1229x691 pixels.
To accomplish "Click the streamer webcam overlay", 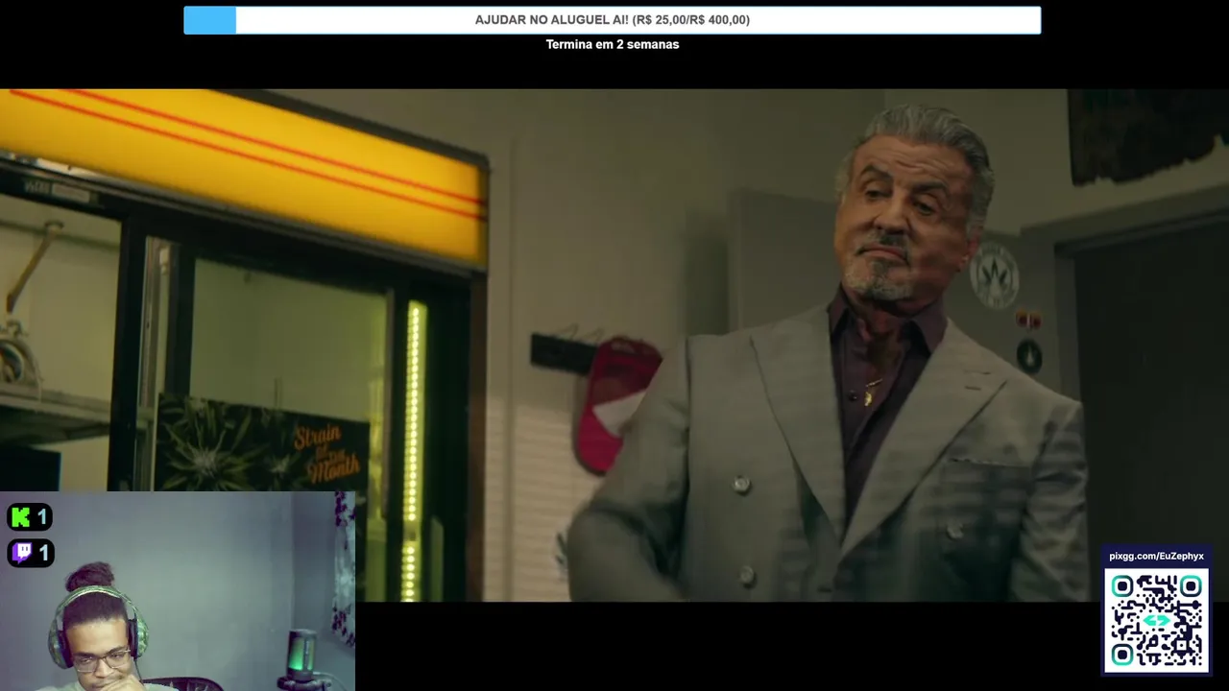I will pos(178,591).
